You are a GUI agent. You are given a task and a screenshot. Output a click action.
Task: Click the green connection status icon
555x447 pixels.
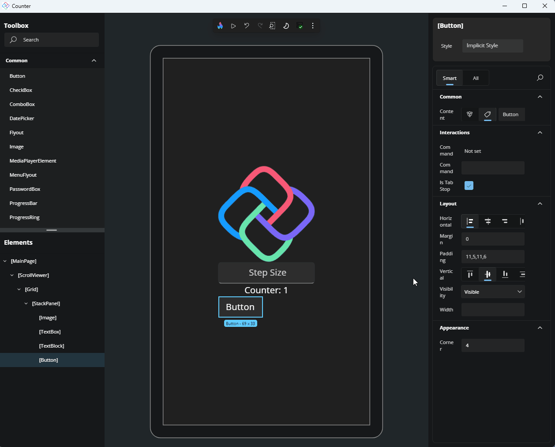pos(300,26)
